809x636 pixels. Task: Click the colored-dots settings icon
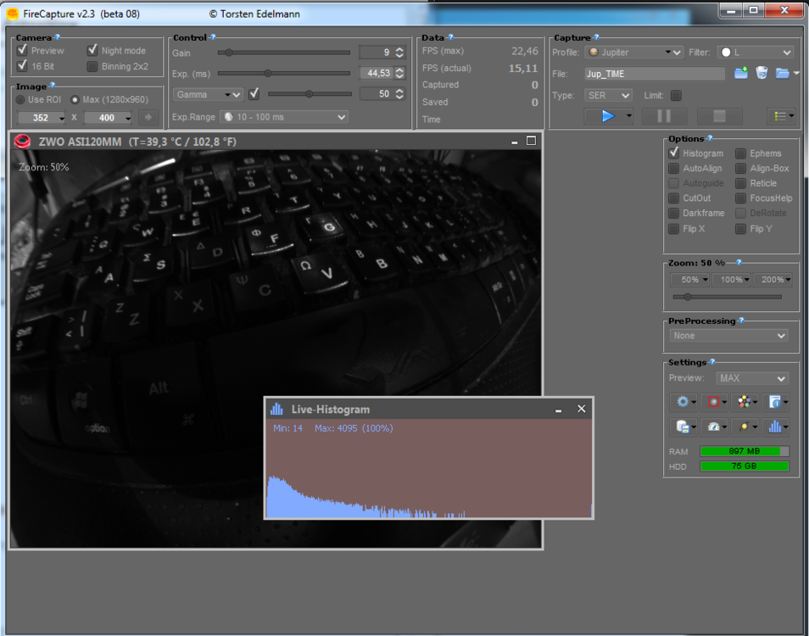[743, 401]
